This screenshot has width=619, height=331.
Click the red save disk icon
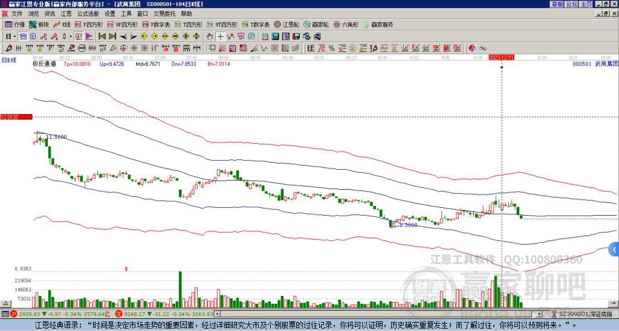click(296, 36)
